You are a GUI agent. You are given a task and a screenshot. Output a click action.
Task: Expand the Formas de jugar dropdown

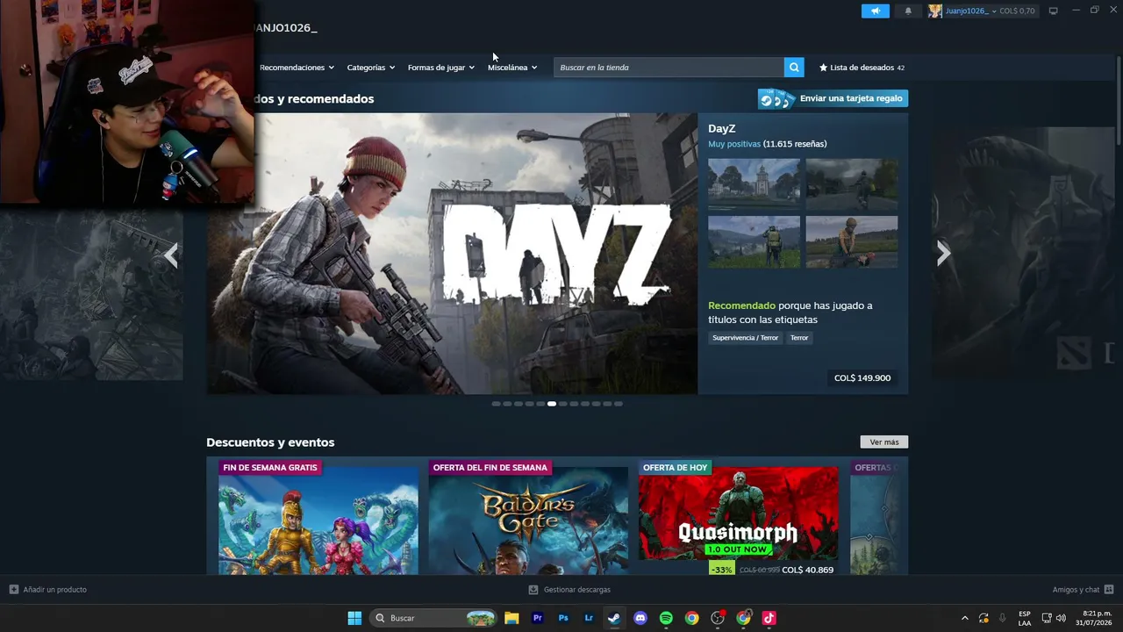click(x=441, y=68)
